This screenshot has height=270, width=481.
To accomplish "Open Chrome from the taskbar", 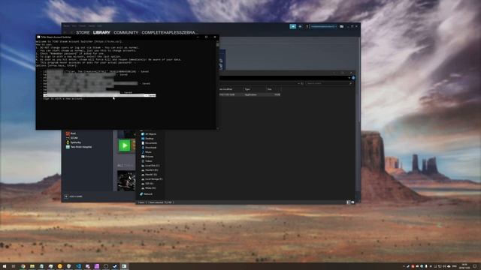I will click(x=23, y=266).
